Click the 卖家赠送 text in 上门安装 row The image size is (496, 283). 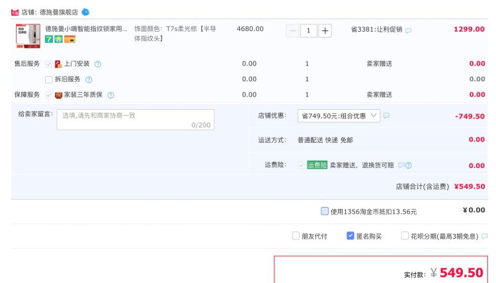click(380, 64)
